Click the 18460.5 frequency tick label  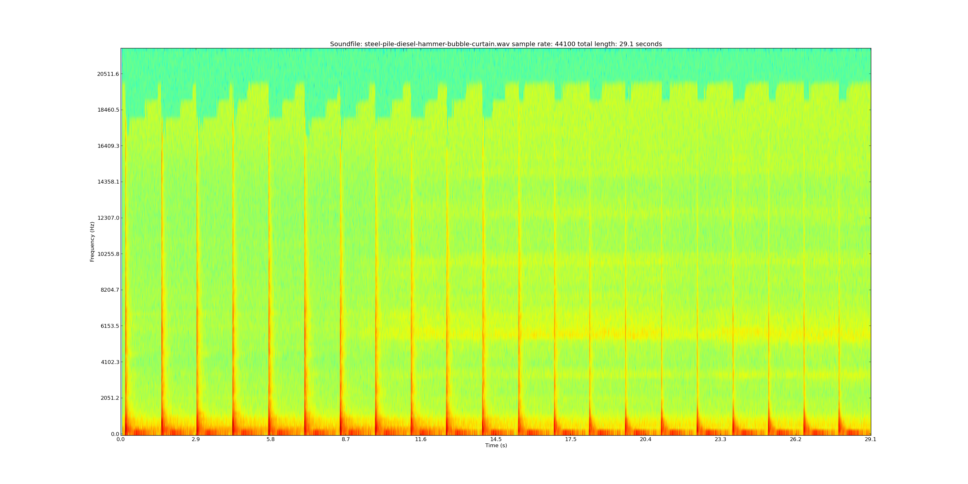[x=108, y=110]
